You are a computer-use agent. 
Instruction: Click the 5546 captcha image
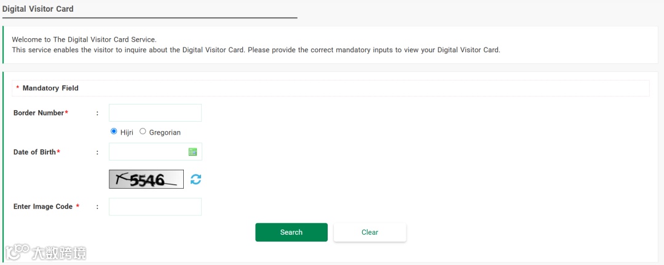(146, 180)
